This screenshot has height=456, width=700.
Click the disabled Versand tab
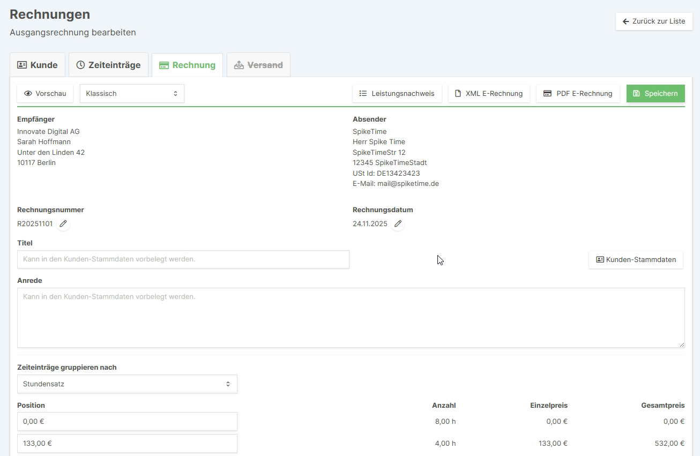pos(258,65)
